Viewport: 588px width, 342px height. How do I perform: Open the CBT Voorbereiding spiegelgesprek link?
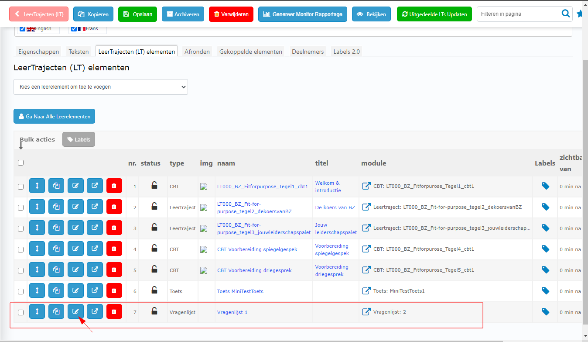point(257,249)
